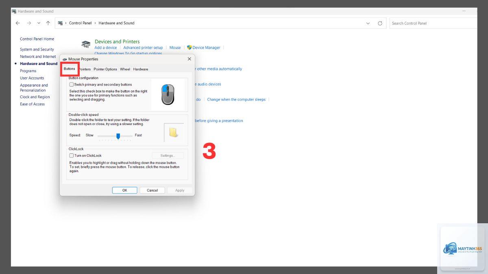Open the User Accounts category
This screenshot has height=274, width=488.
click(x=32, y=78)
